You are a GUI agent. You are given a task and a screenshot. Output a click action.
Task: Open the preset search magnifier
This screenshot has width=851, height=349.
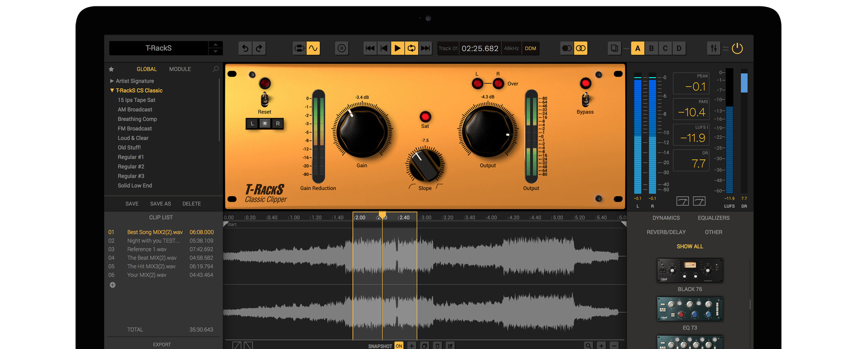point(216,69)
